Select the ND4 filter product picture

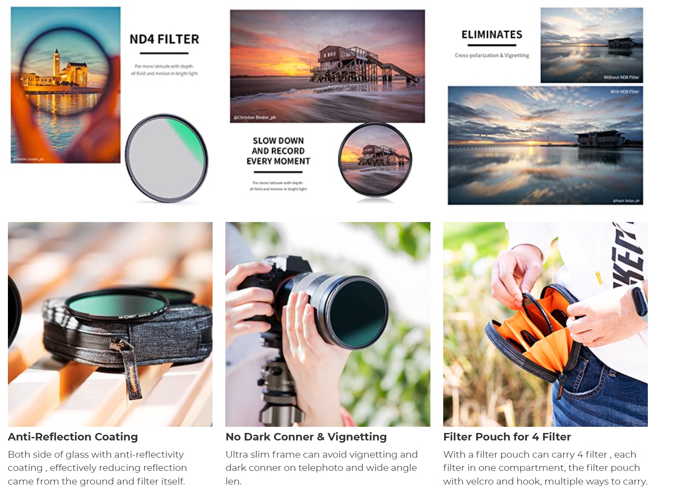(167, 159)
